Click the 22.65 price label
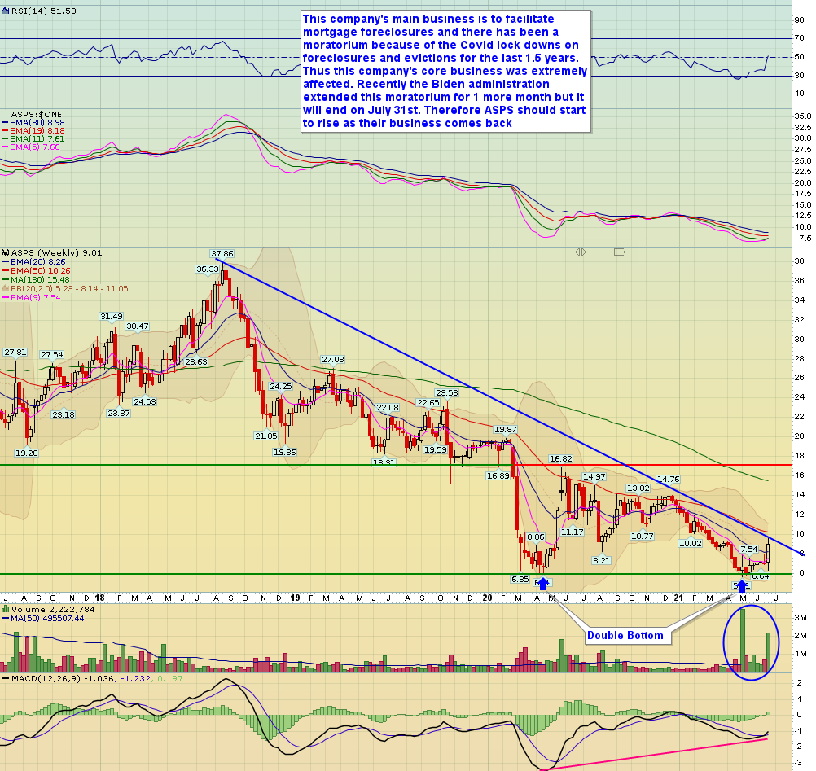This screenshot has width=816, height=771. pos(428,403)
